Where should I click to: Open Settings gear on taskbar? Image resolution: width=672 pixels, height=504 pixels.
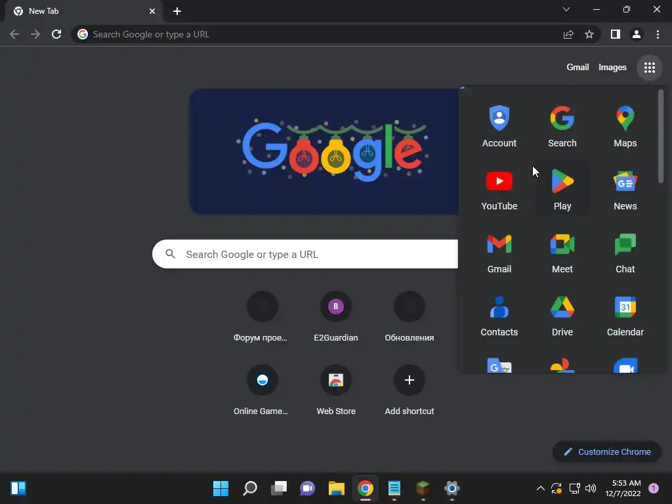[x=451, y=488]
